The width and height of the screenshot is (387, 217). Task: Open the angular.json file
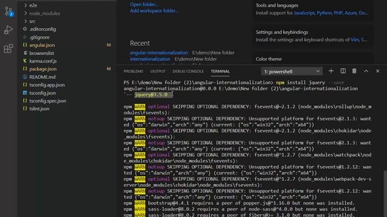42,45
